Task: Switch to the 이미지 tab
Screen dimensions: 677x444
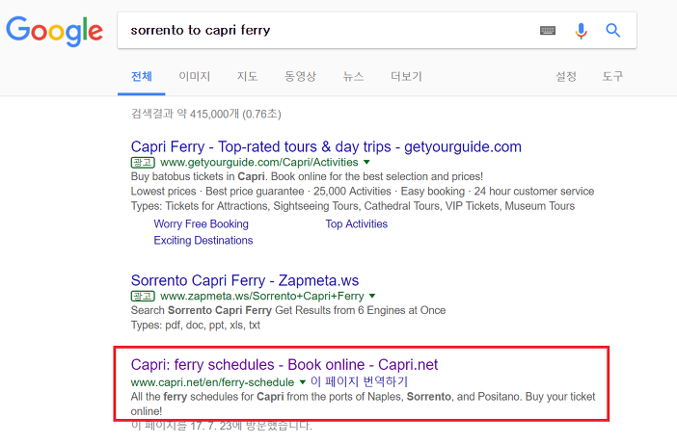Action: point(194,76)
